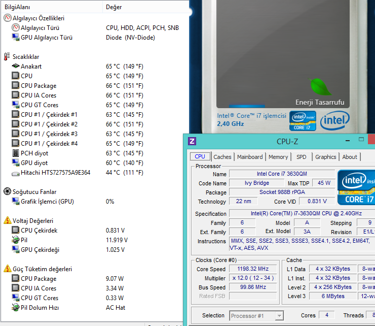This screenshot has width=375, height=326.
Task: Click the Package field Socket 988B rPGA
Action: (x=282, y=192)
